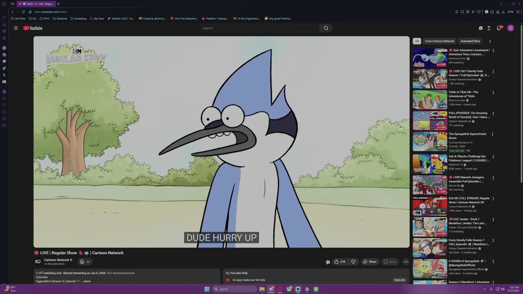The image size is (523, 294).
Task: Open more actions for SpongeBob SquarePants Movie
Action: tap(492, 134)
